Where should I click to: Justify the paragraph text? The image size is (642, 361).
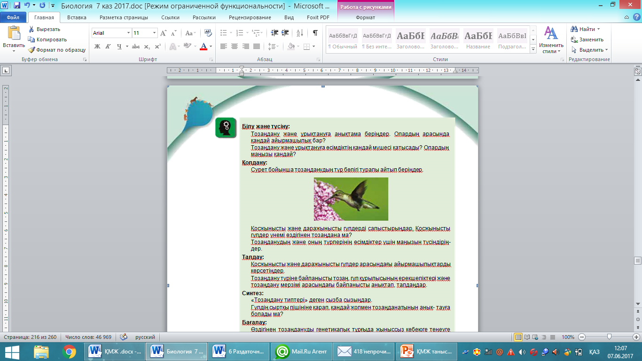tap(257, 47)
